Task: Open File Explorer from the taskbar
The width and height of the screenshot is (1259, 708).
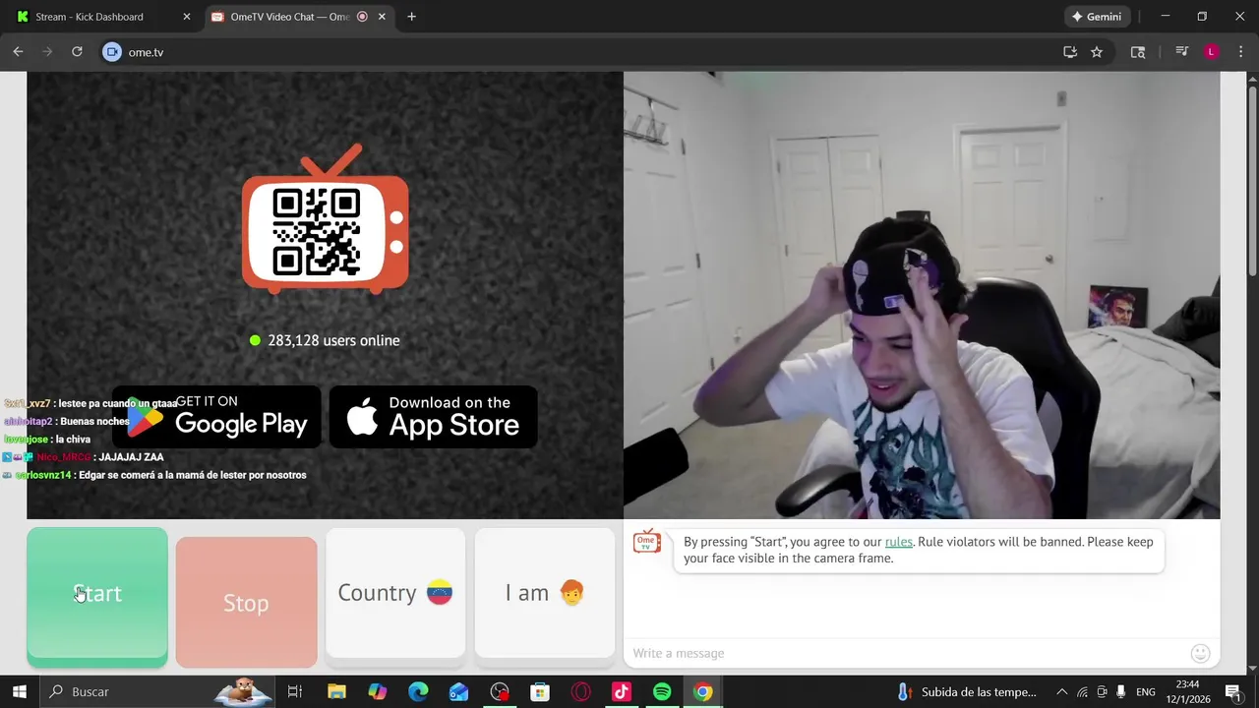Action: [x=336, y=692]
